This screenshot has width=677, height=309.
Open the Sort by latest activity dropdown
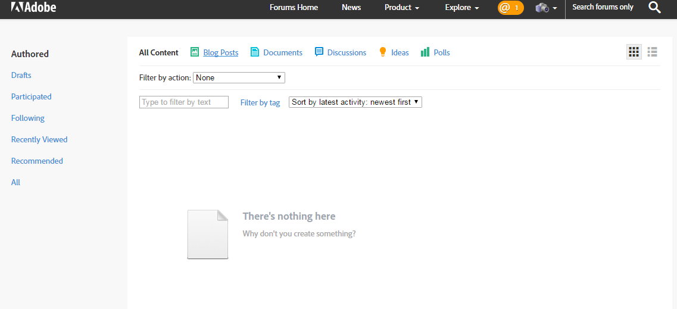point(355,102)
